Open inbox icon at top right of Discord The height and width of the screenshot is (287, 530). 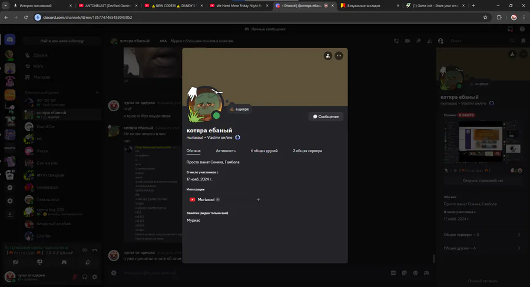click(x=511, y=29)
